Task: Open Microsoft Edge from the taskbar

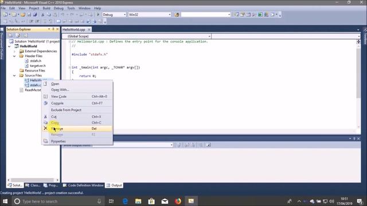Action: [125, 201]
